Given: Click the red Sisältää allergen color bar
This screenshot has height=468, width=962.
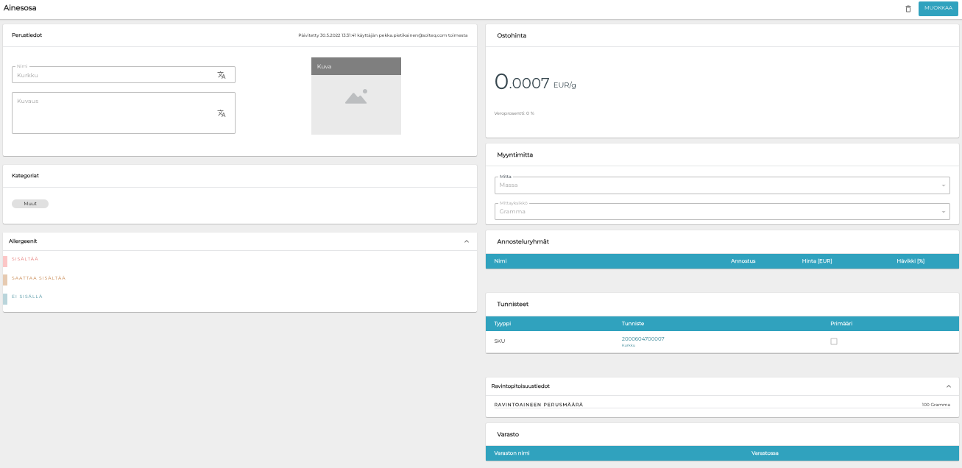Looking at the screenshot, I should (5, 260).
